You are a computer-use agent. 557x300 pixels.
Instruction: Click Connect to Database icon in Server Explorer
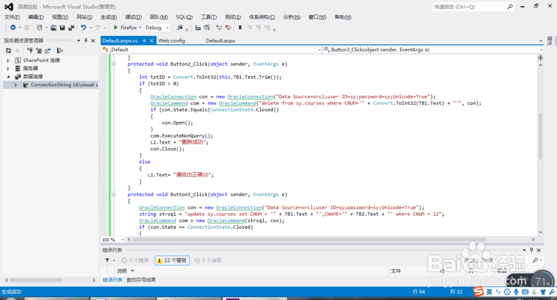(x=30, y=51)
